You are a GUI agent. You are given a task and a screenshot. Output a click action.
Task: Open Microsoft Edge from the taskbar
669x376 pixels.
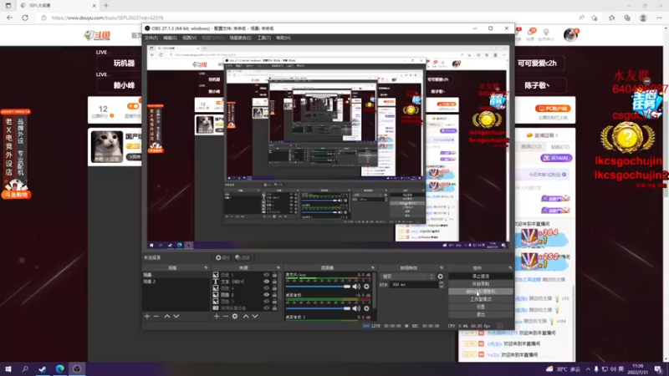(59, 368)
